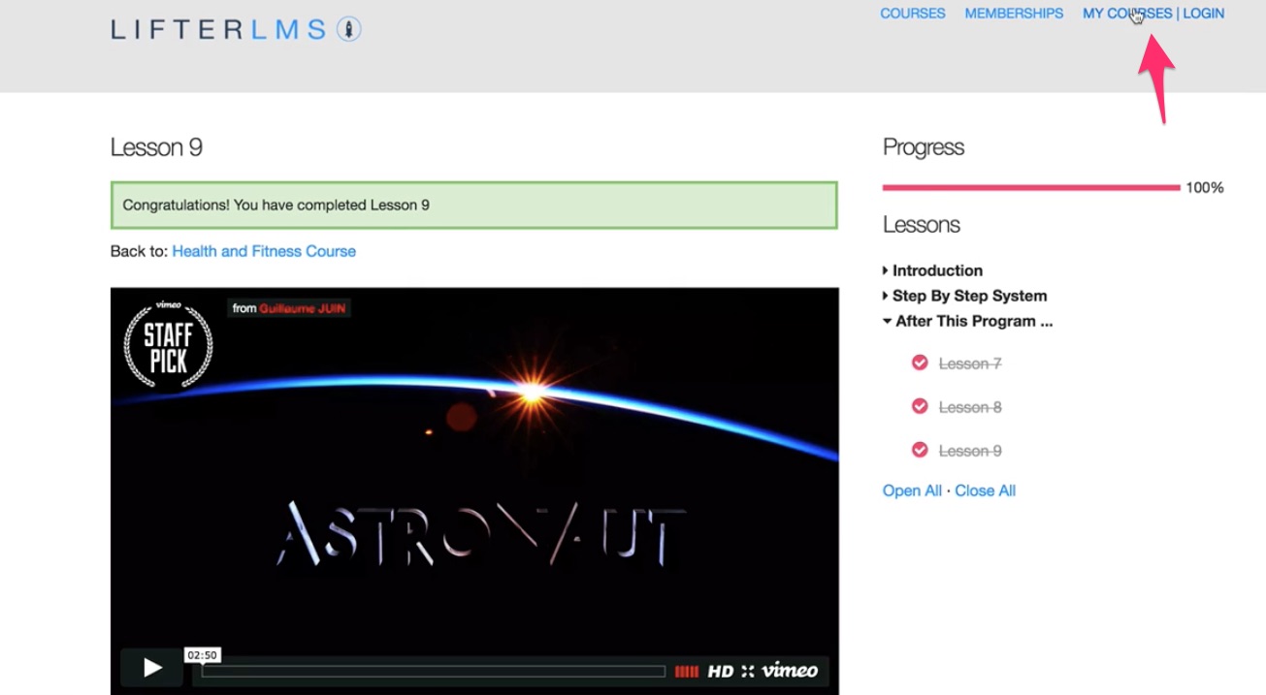Screen dimensions: 1266x695
Task: Toggle HD quality in the video player
Action: (x=720, y=671)
